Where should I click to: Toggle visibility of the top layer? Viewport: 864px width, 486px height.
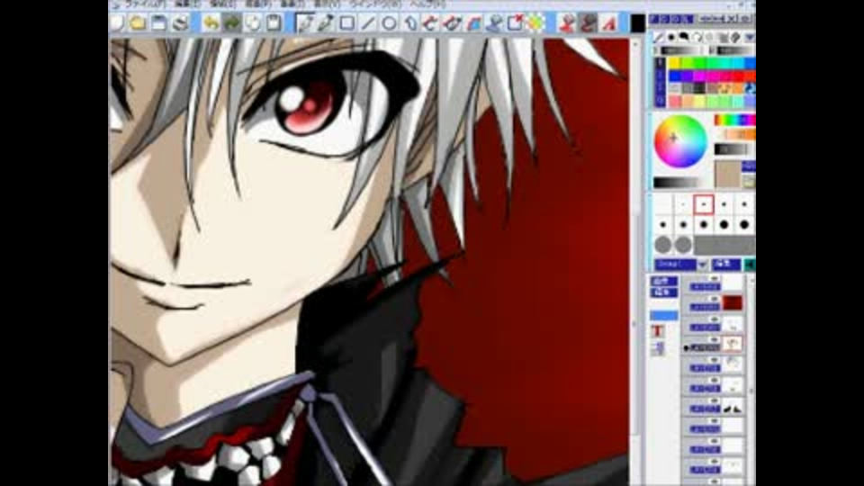(x=714, y=279)
